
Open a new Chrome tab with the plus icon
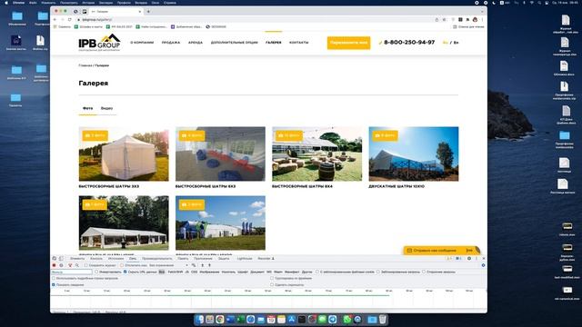(148, 12)
